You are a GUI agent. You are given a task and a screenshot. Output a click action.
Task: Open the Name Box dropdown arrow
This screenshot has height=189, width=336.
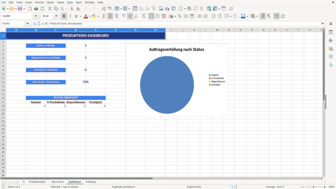(28, 23)
